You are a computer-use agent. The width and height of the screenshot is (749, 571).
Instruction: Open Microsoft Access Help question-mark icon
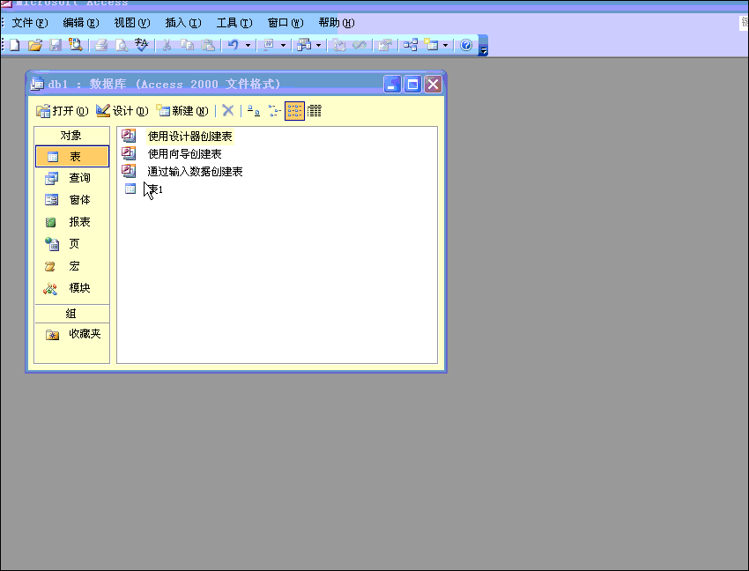point(466,46)
